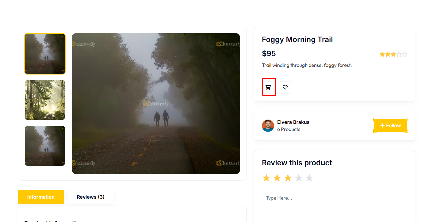The image size is (440, 222).
Task: Rate the product five stars in review form
Action: [309, 178]
